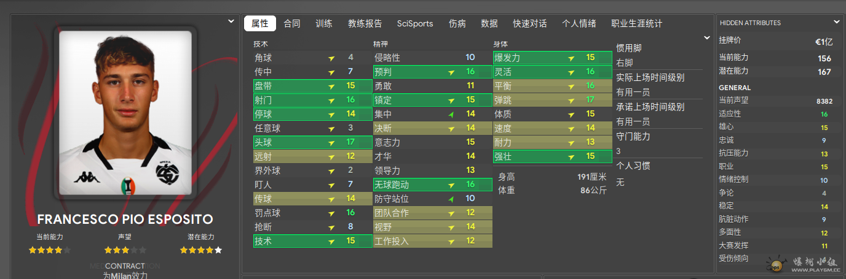Click the 潜在能力 star rating

pos(200,250)
